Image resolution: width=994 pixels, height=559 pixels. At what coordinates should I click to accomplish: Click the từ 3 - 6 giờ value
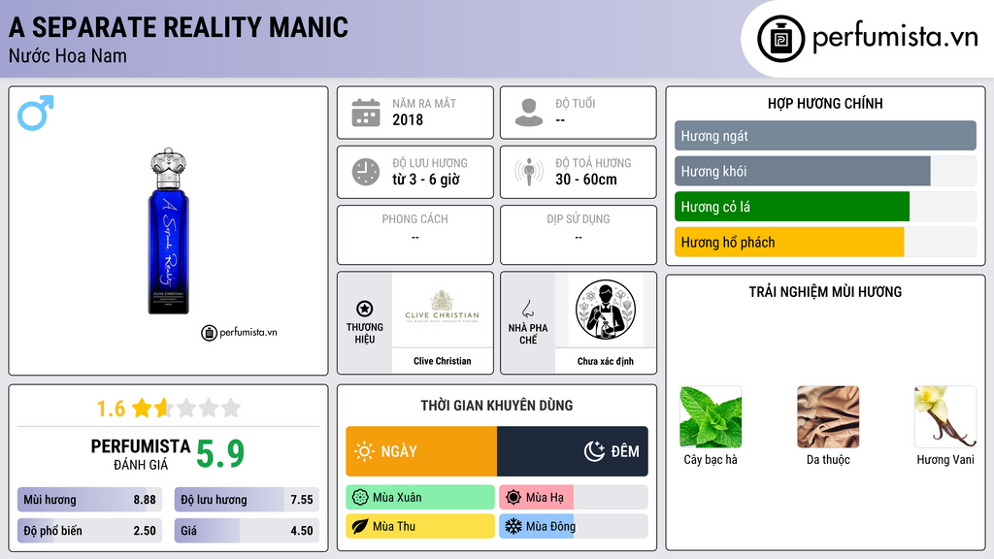pos(426,180)
